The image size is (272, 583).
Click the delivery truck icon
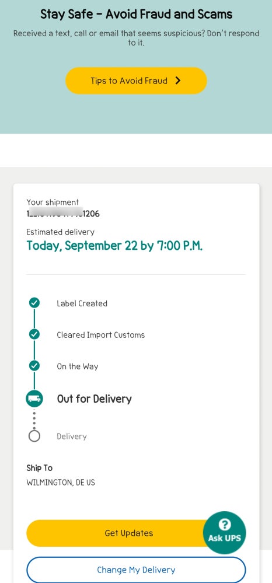click(x=34, y=399)
